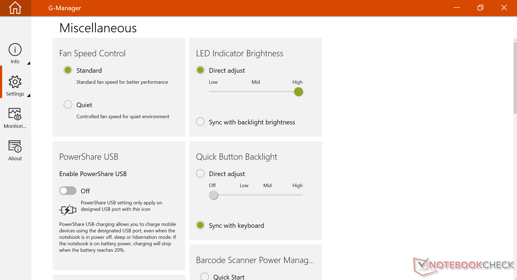
Task: Click the Quick Button Backlight slider handle
Action: click(213, 195)
